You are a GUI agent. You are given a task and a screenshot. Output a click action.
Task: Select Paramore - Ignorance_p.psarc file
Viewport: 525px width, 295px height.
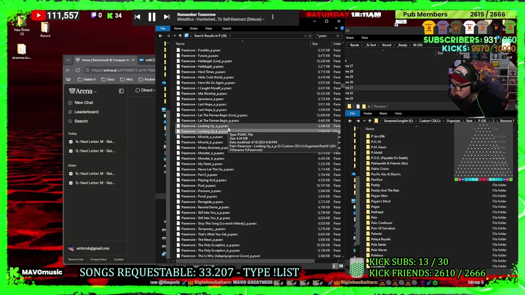[x=203, y=99]
